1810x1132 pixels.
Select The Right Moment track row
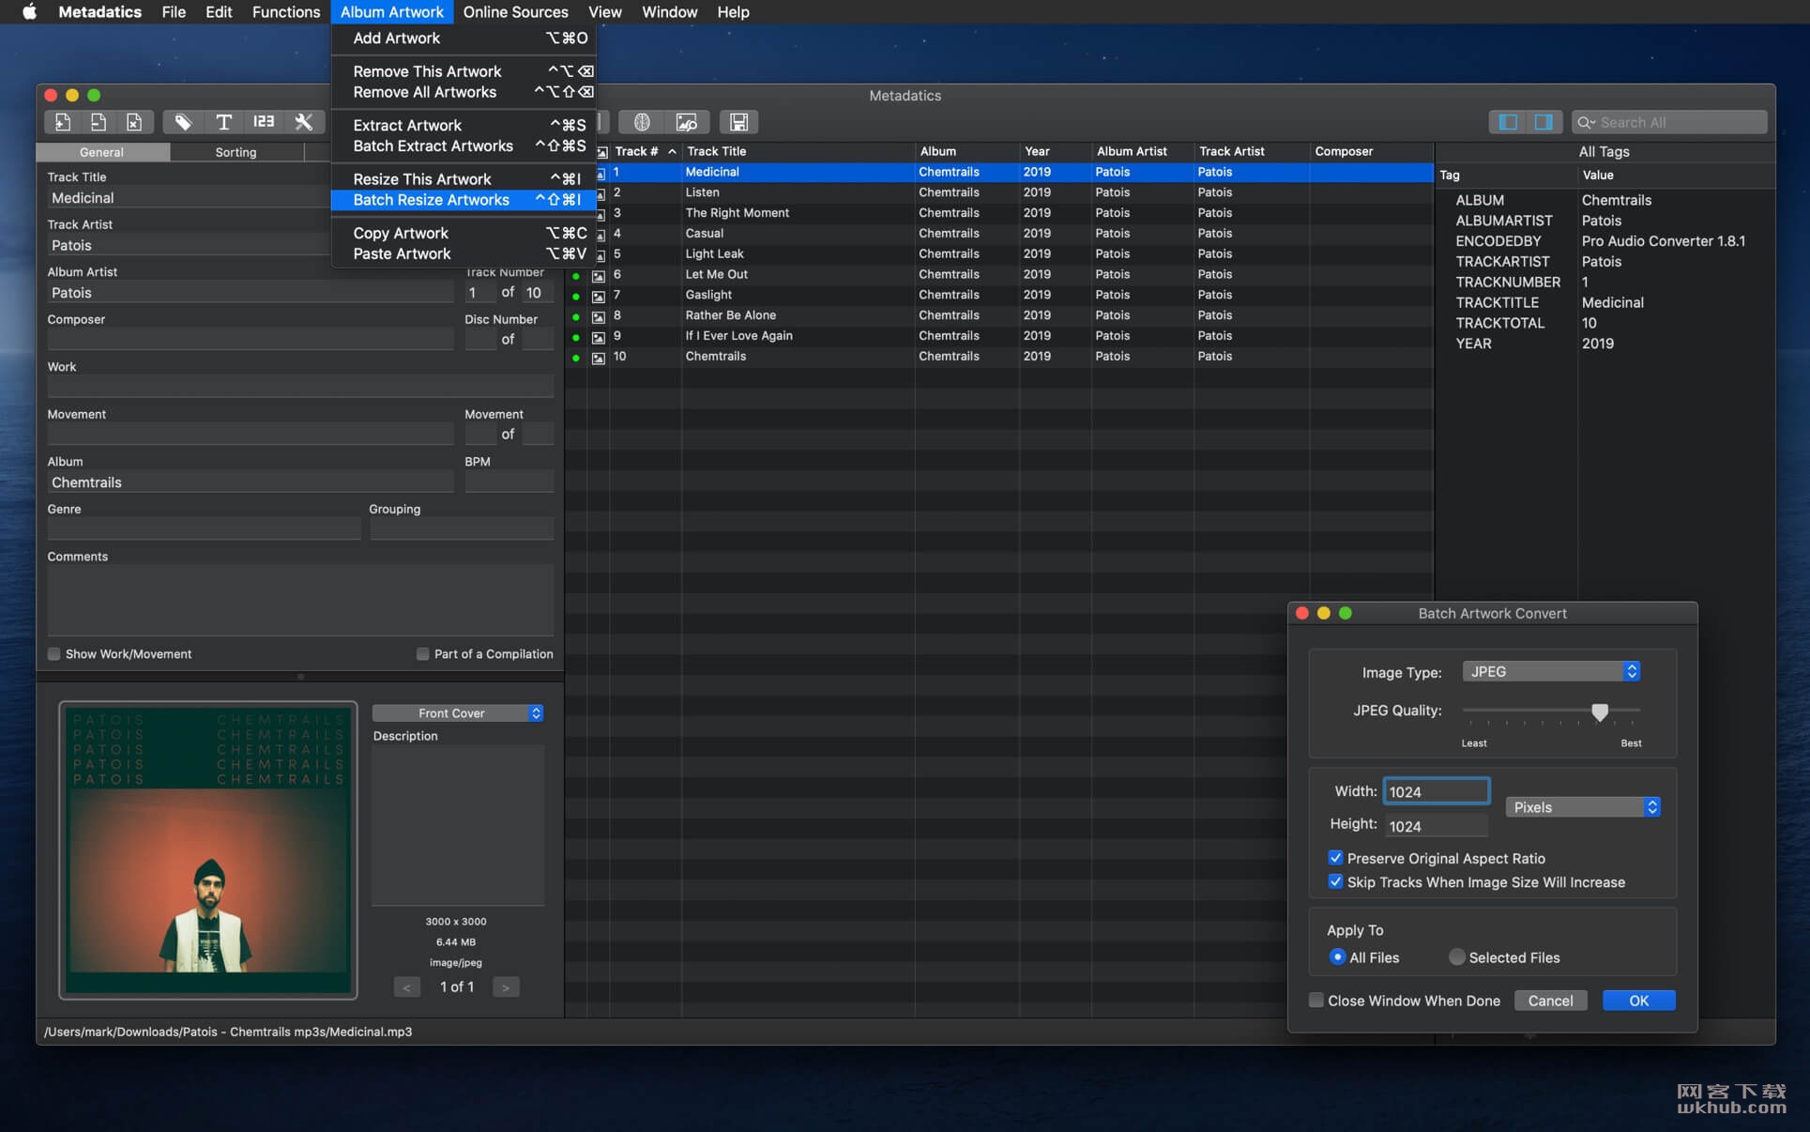click(x=999, y=213)
